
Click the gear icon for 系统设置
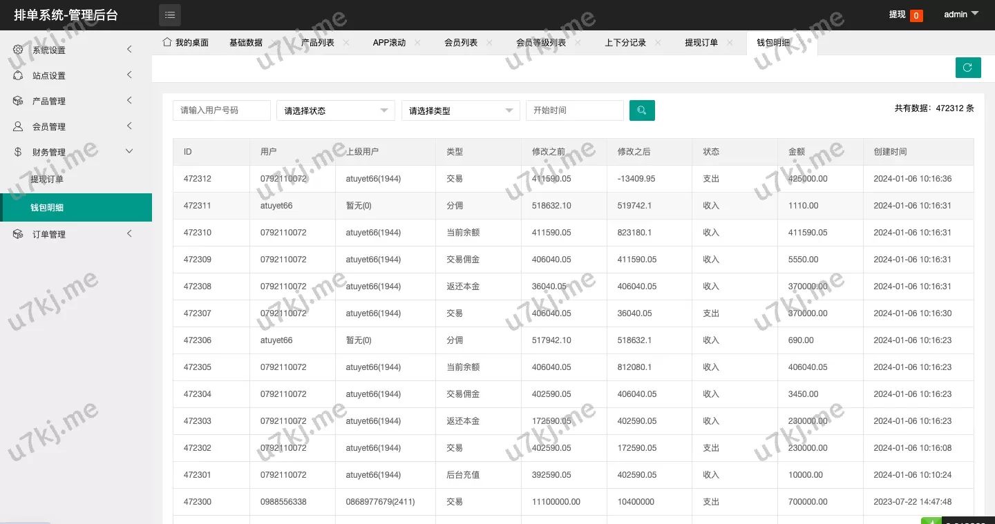18,50
